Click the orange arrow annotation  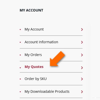[x=57, y=58]
